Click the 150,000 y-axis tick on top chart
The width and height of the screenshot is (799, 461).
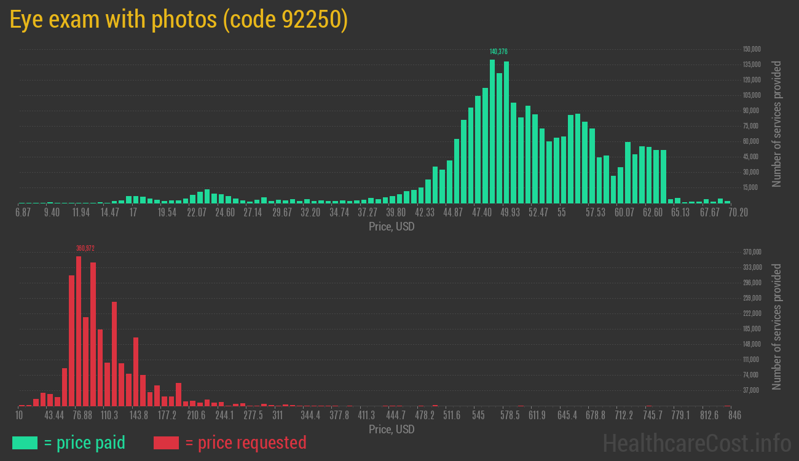[752, 49]
